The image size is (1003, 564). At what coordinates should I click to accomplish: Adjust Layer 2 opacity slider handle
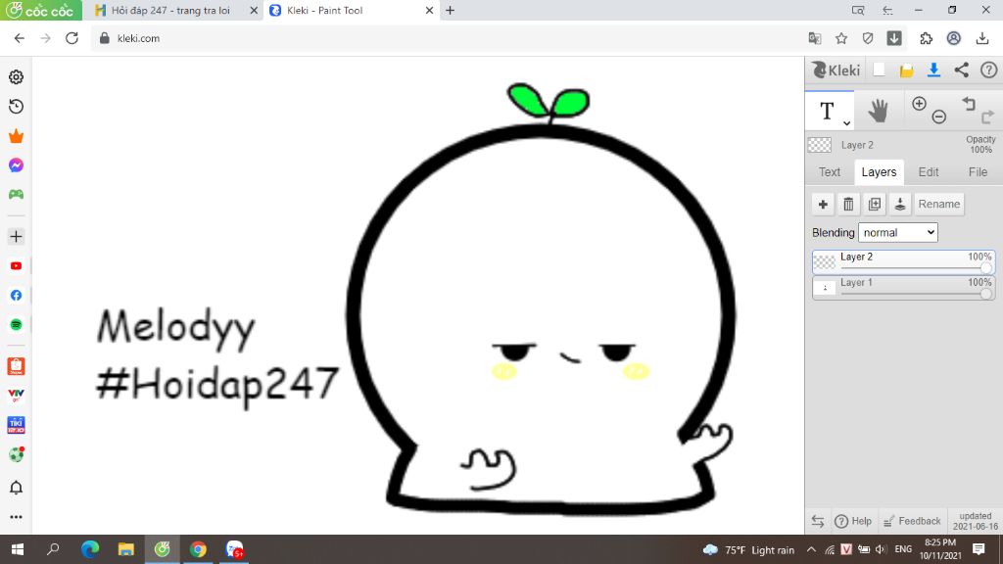(x=985, y=267)
